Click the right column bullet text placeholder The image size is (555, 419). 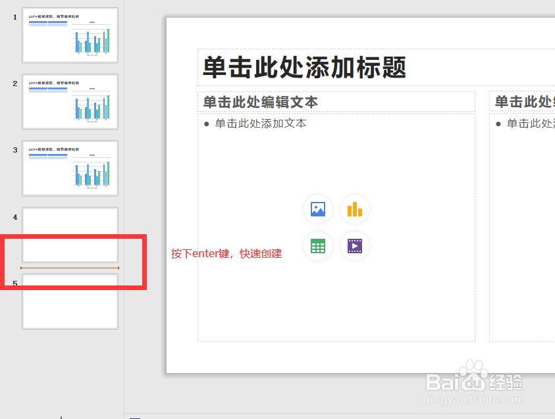coord(522,228)
